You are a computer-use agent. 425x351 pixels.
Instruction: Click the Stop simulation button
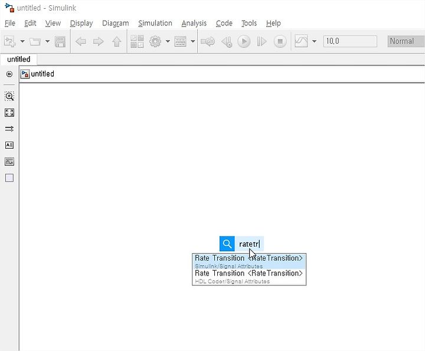(x=280, y=41)
